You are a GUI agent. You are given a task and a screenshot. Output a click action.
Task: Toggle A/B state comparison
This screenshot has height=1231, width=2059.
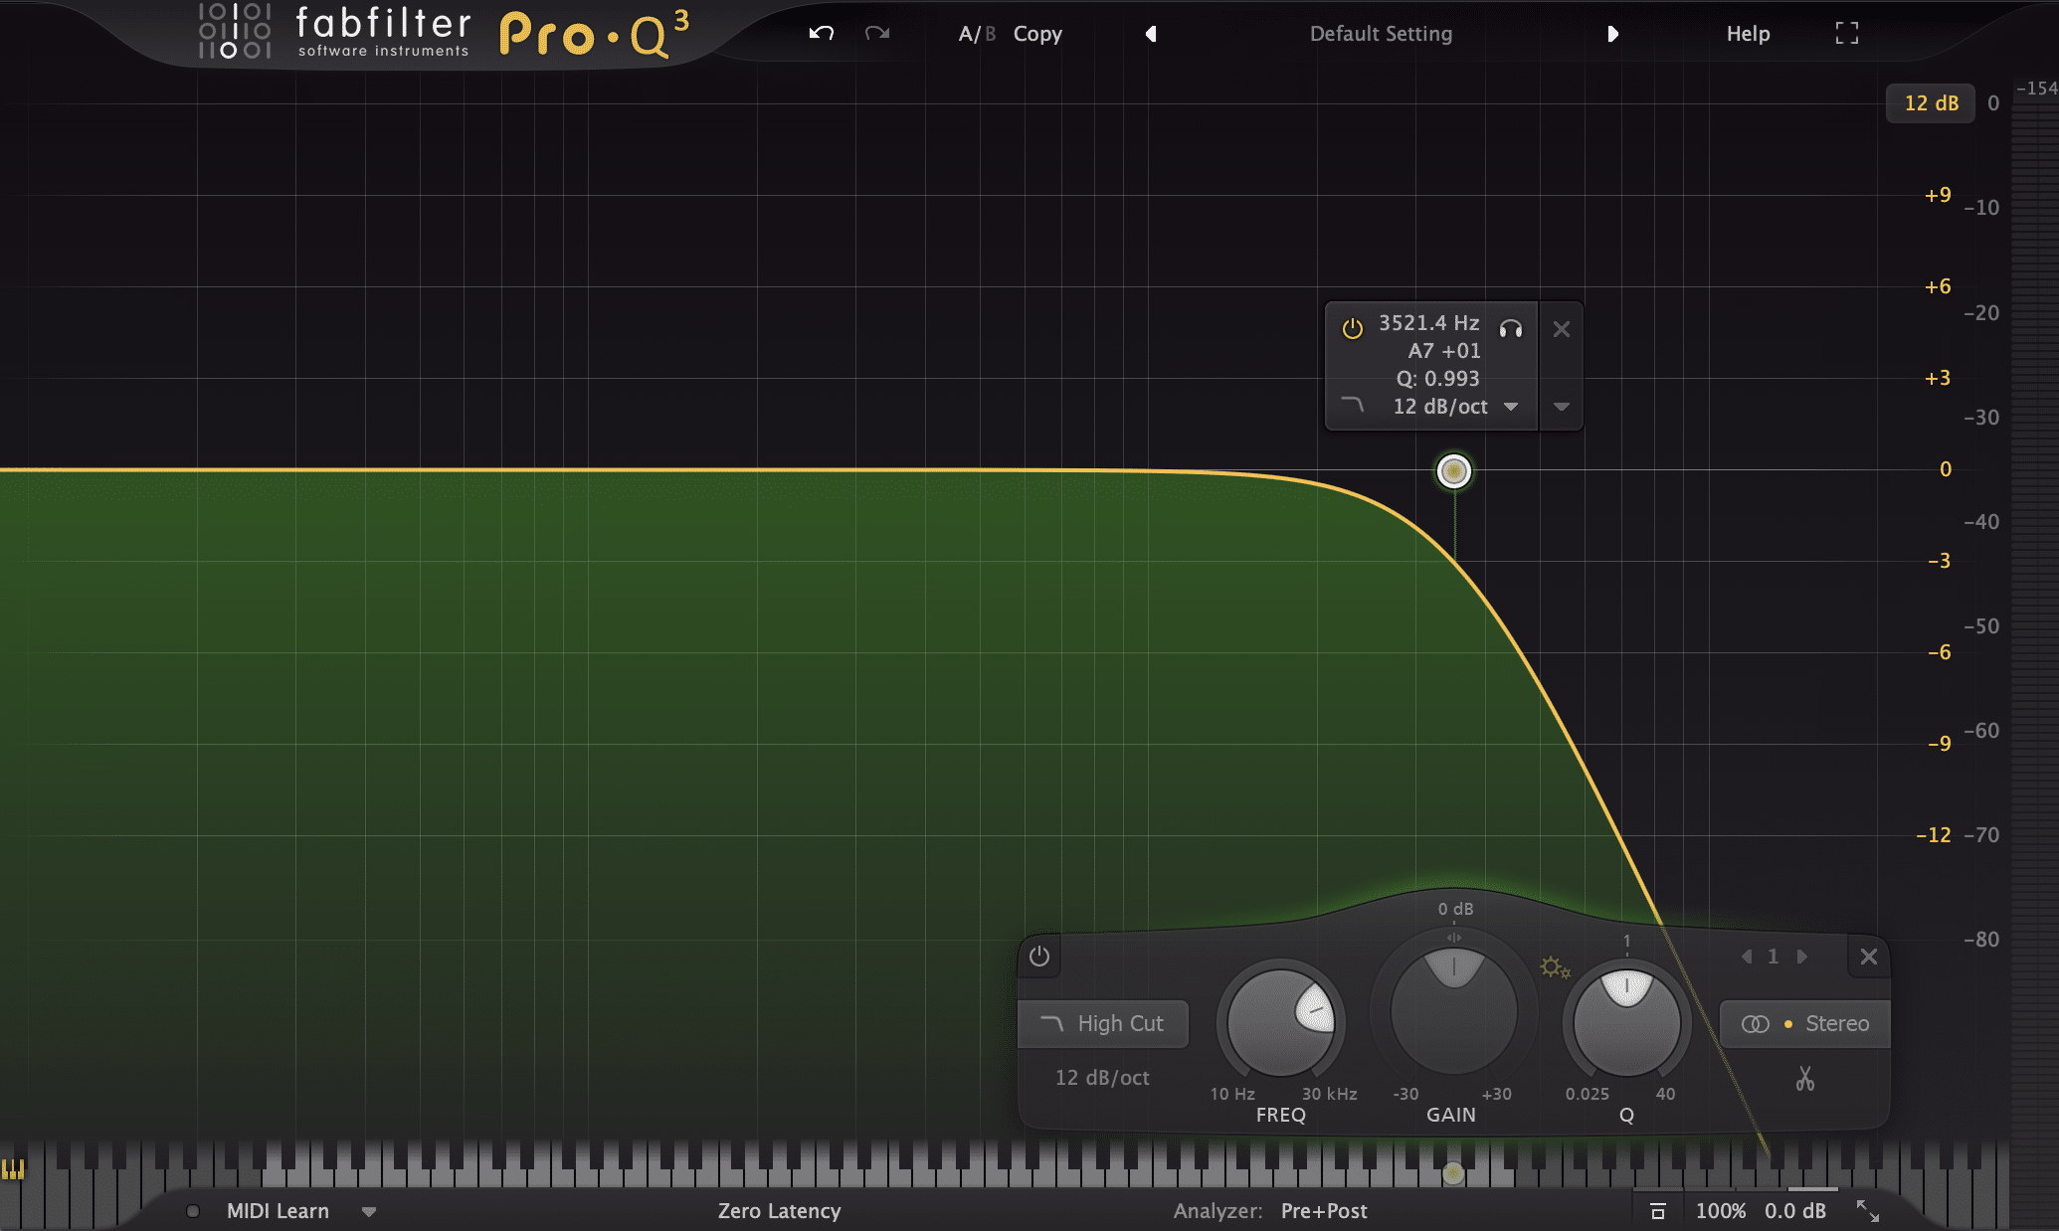click(x=976, y=34)
